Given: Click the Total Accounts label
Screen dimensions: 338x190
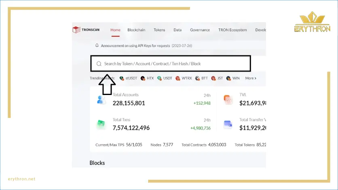Looking at the screenshot, I should pos(125,95).
